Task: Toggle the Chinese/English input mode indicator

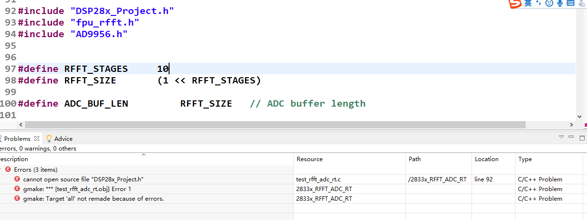Action: click(529, 3)
